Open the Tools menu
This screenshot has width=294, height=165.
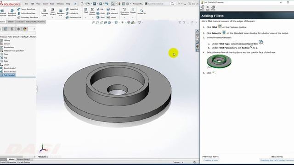(x=52, y=4)
